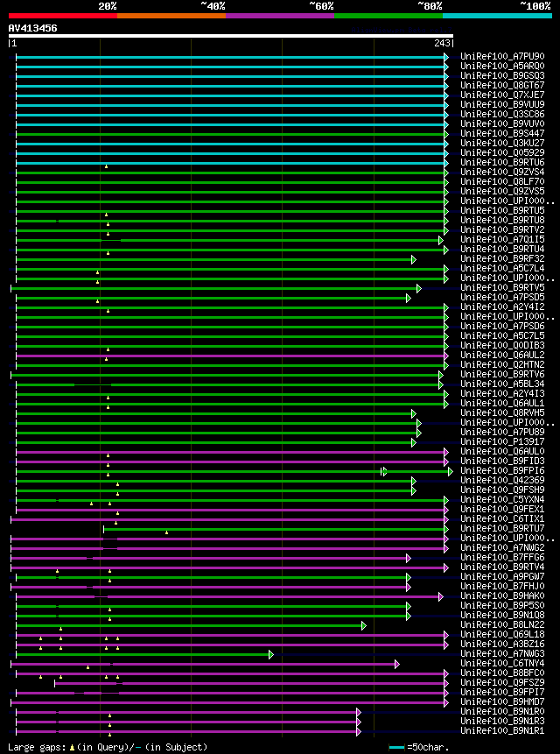Click the green alignment bar for UniRef100_B8LN22
The width and height of the screenshot is (560, 754).
[191, 625]
